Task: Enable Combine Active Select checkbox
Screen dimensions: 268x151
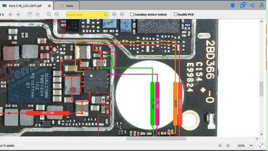Action: coord(132,15)
